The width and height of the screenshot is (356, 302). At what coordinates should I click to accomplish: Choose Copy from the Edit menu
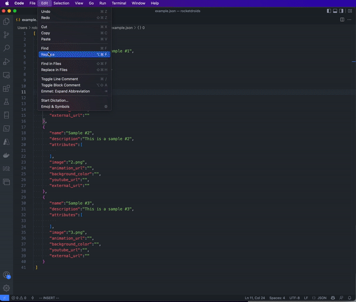point(74,33)
